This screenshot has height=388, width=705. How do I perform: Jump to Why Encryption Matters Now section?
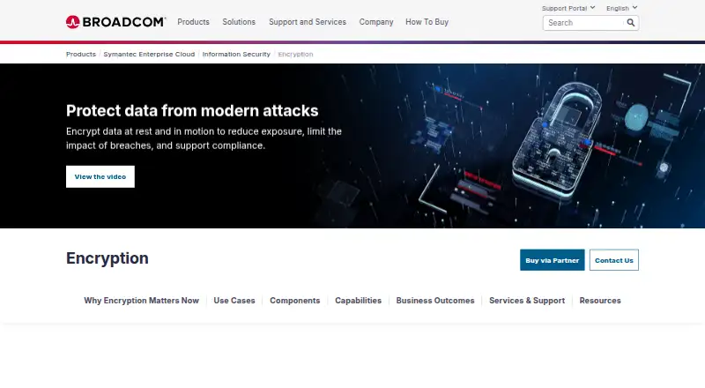pos(141,301)
